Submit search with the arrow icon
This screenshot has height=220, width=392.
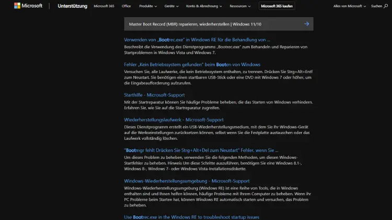click(x=306, y=24)
